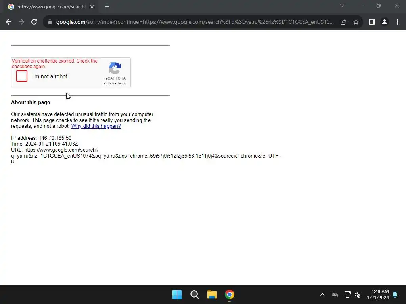
Task: Open Windows taskbar search
Action: (x=194, y=294)
